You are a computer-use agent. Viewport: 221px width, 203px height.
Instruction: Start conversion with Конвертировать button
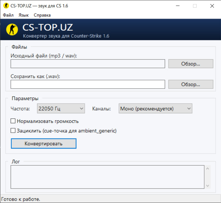click(44, 143)
